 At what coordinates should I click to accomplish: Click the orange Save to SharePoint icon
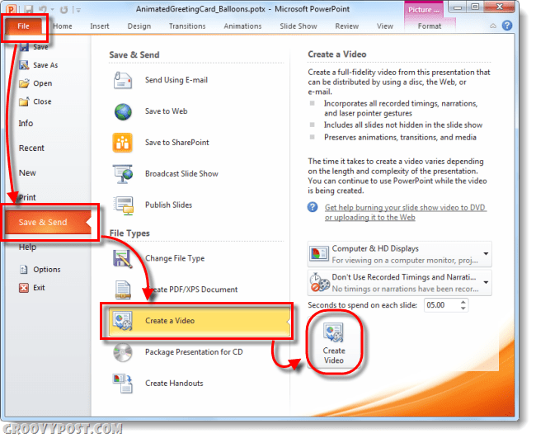[122, 143]
